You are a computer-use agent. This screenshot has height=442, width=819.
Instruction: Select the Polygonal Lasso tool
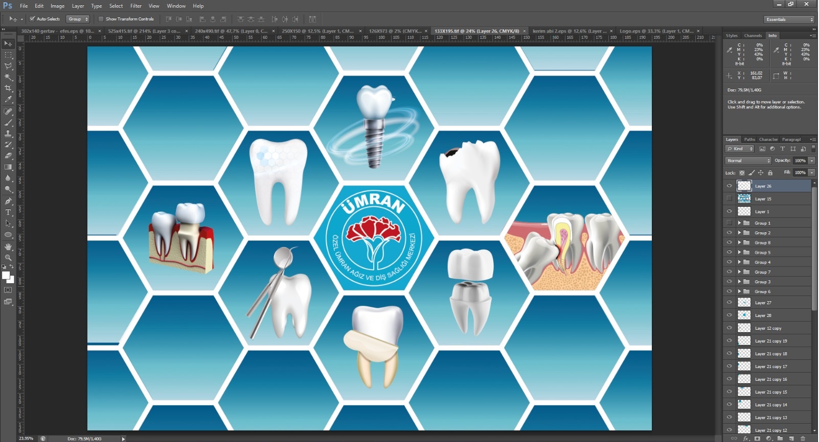pyautogui.click(x=8, y=66)
